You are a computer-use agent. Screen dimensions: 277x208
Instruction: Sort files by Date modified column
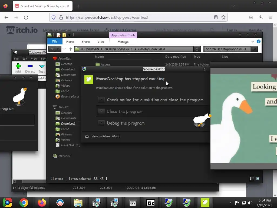tap(176, 57)
